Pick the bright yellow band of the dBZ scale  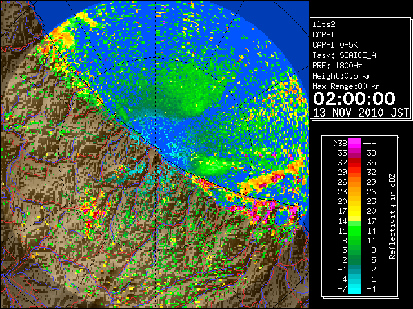coord(355,211)
